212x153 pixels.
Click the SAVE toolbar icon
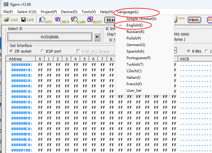tap(27, 20)
